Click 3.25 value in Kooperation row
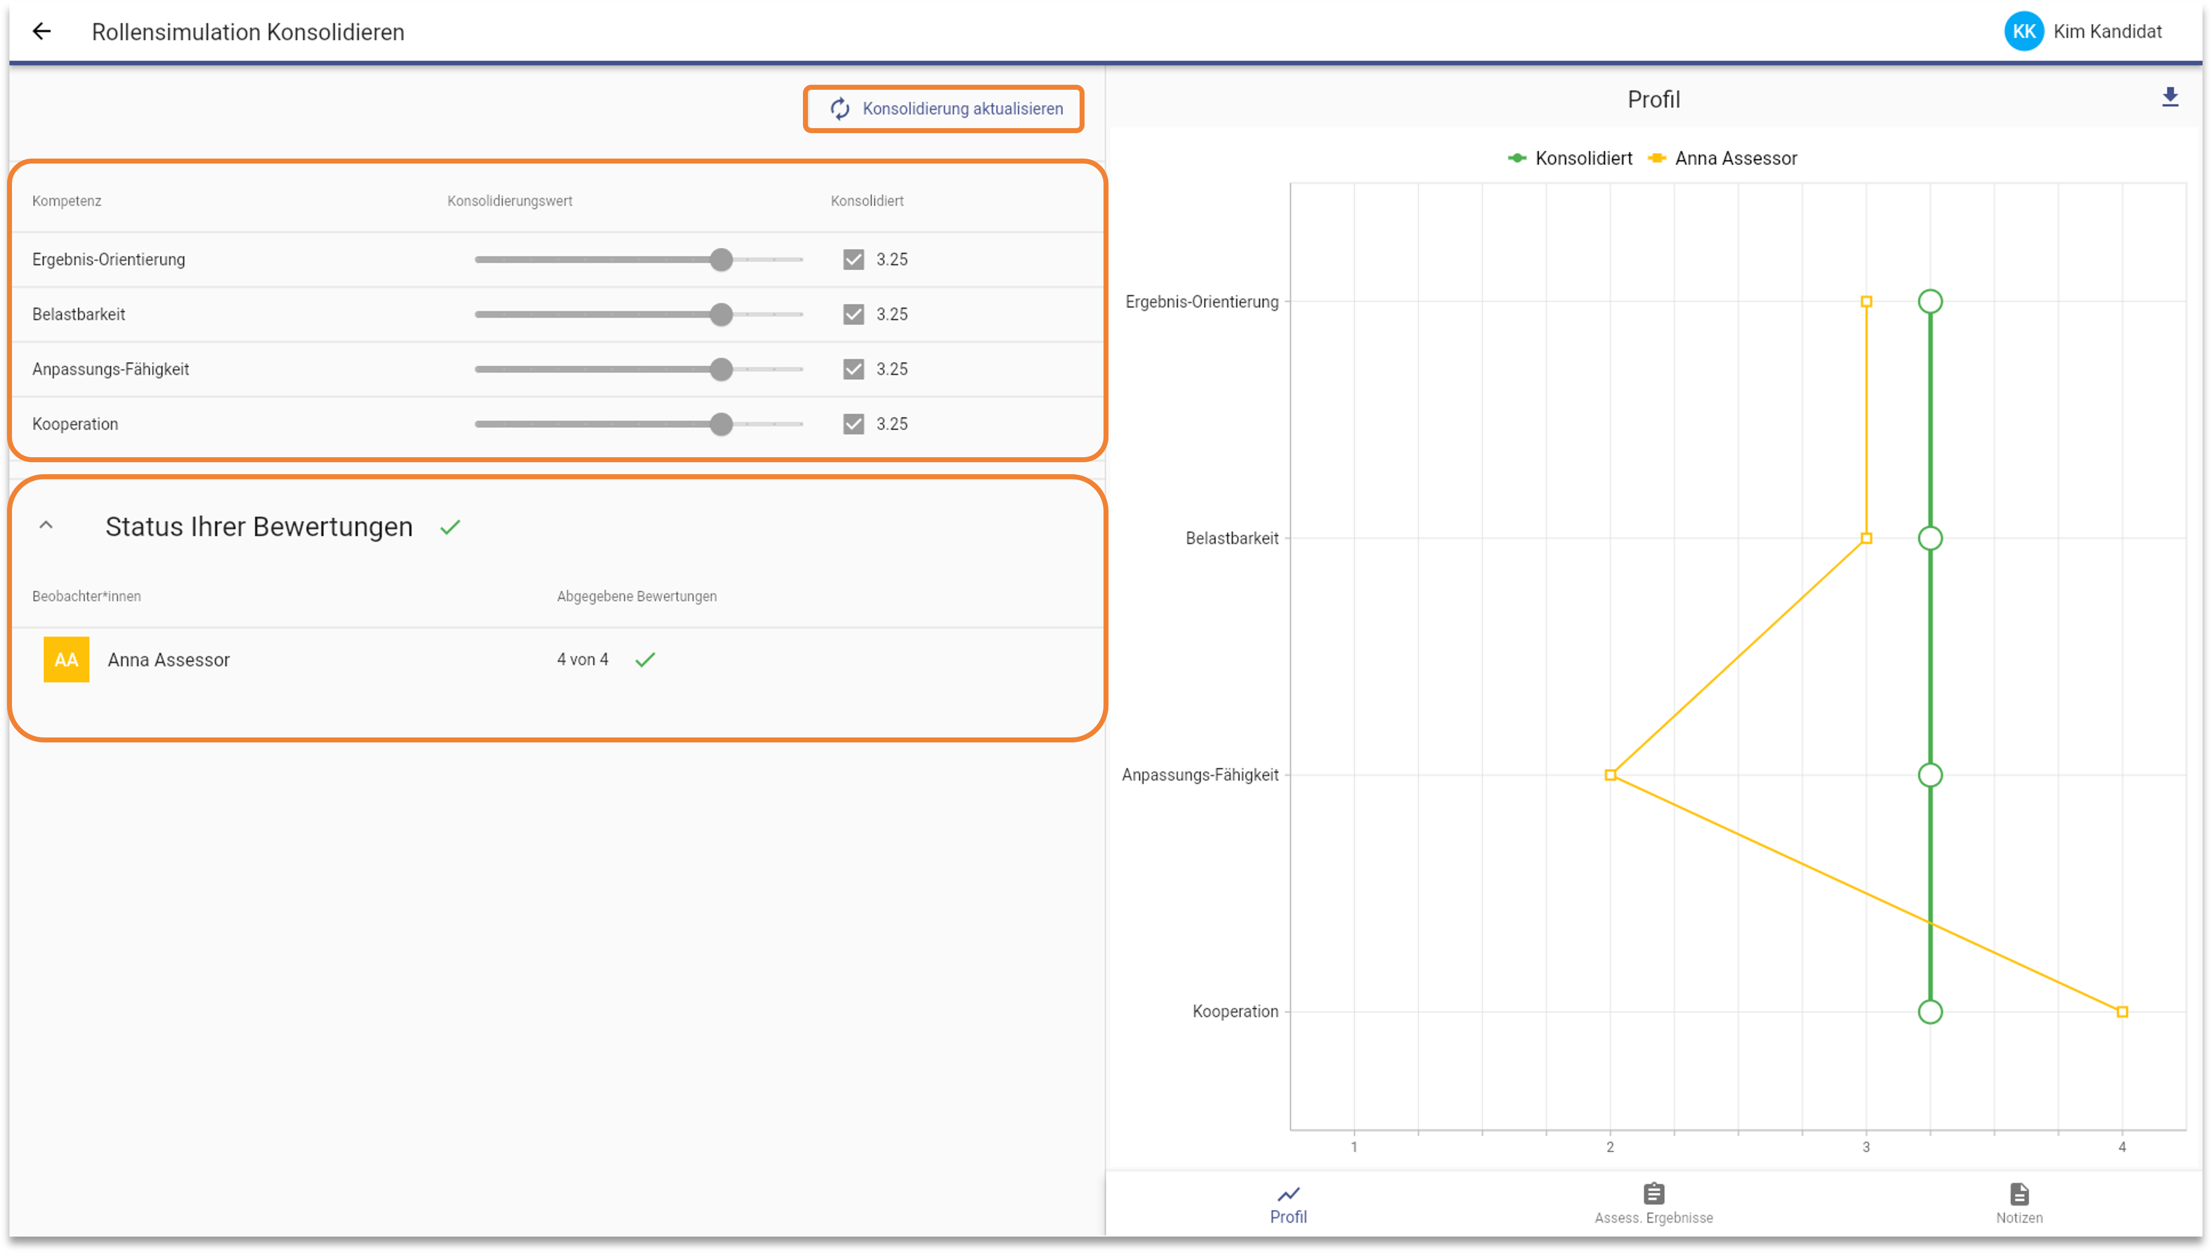Image resolution: width=2212 pixels, height=1253 pixels. (892, 424)
